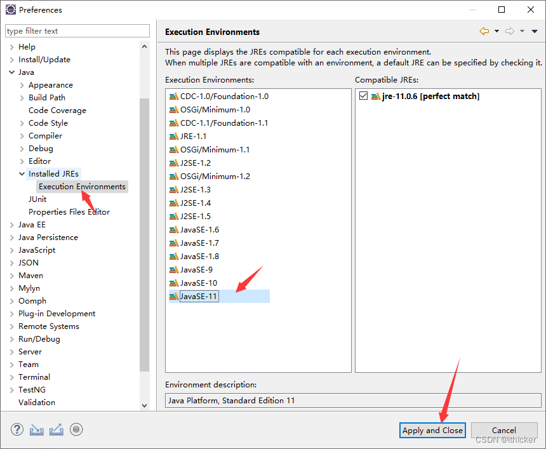Expand the Maven tree node

coord(12,276)
